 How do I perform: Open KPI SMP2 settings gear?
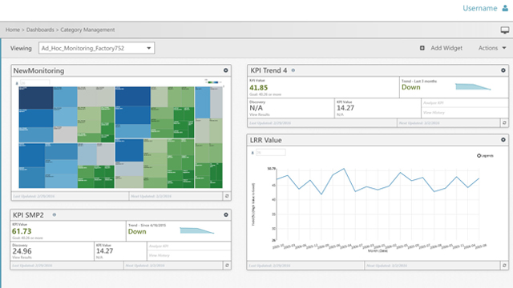point(226,214)
